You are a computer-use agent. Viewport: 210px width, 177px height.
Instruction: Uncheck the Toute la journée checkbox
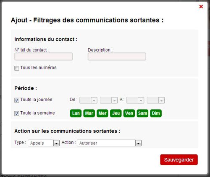tap(17, 100)
